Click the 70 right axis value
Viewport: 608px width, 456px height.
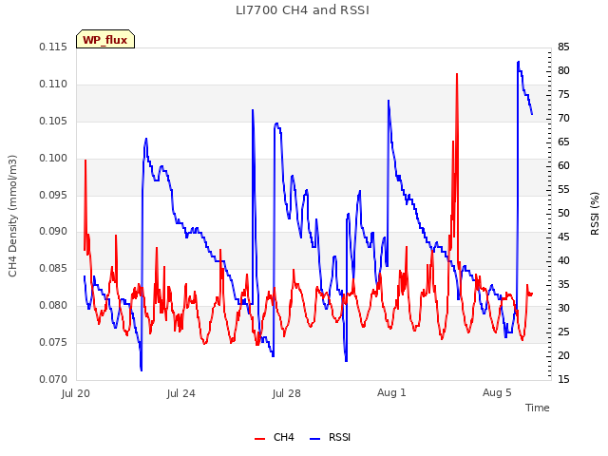tap(563, 118)
